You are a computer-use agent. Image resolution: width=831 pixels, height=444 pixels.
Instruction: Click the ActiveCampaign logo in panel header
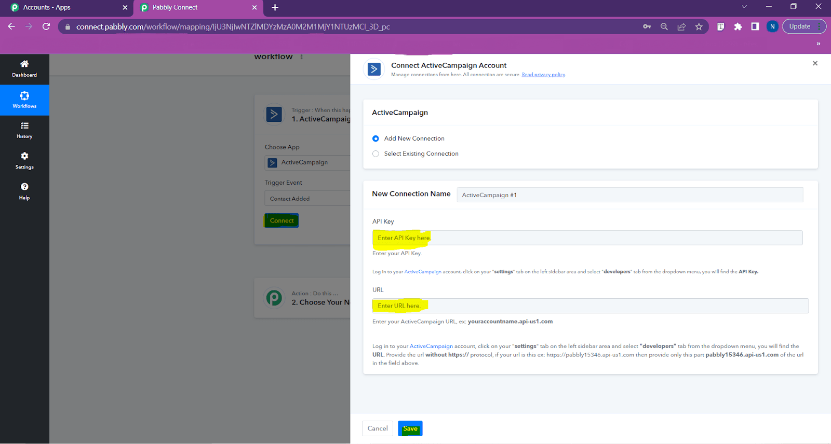374,69
